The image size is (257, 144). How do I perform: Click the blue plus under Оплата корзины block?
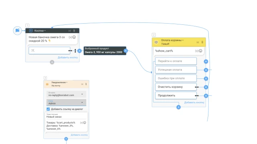click(x=179, y=107)
